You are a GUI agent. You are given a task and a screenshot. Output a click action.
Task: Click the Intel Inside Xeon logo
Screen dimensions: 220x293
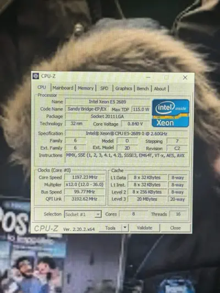tap(170, 113)
